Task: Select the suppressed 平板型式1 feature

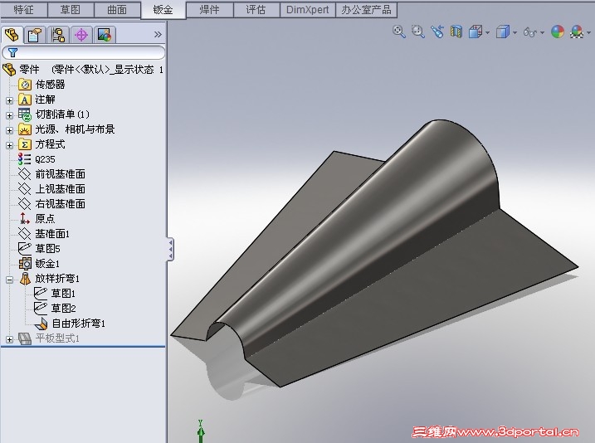Action: [x=57, y=338]
